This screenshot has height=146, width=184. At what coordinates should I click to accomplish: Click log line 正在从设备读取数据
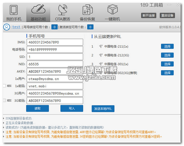pos(20,123)
